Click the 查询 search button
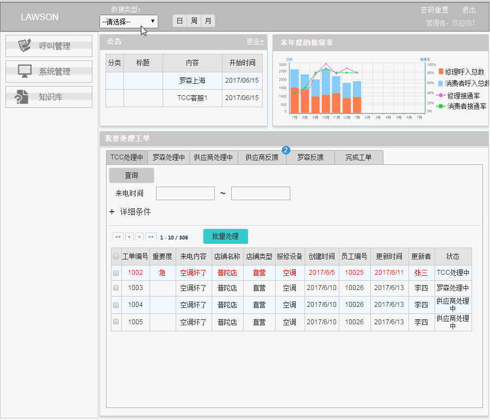Image resolution: width=490 pixels, height=420 pixels. [132, 175]
